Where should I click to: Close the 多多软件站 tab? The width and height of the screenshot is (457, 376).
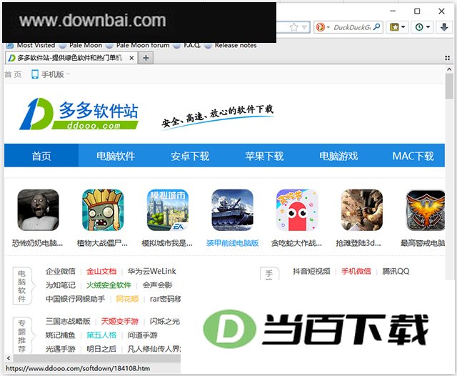pos(131,58)
